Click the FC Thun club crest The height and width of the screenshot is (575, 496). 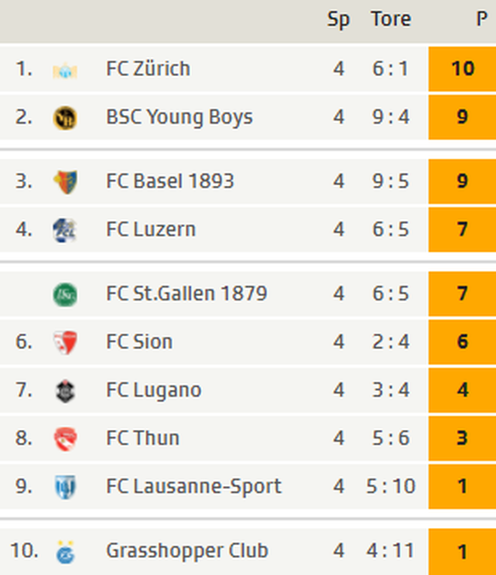[x=66, y=439]
